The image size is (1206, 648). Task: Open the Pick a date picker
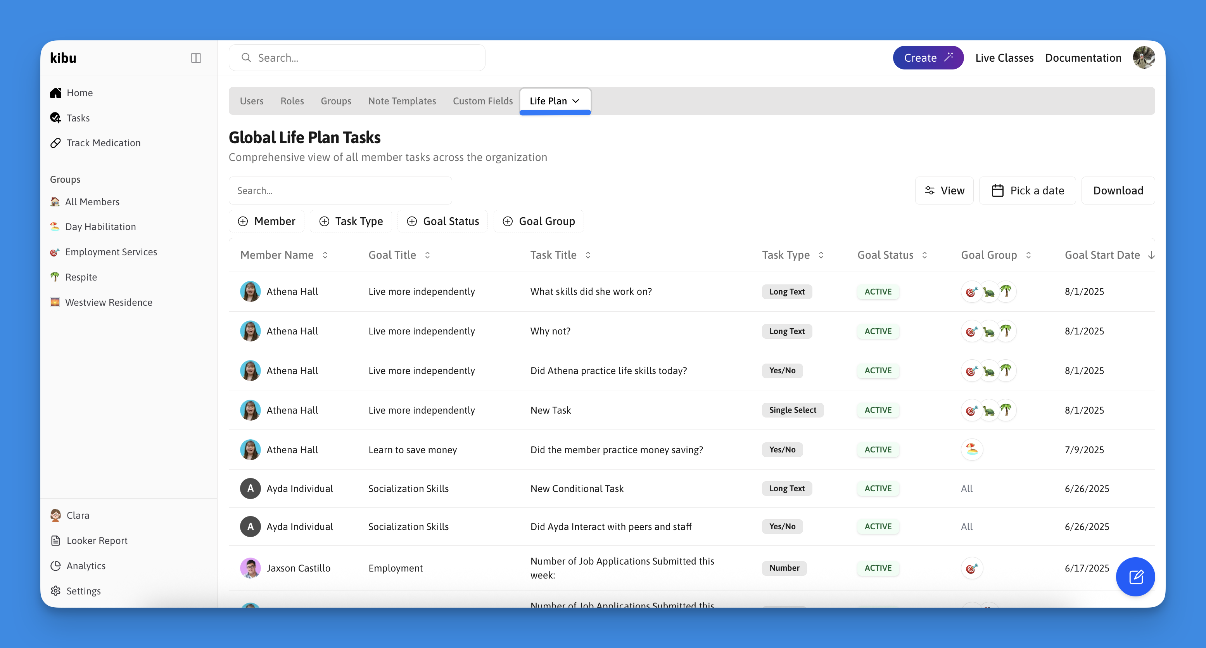pos(1027,191)
